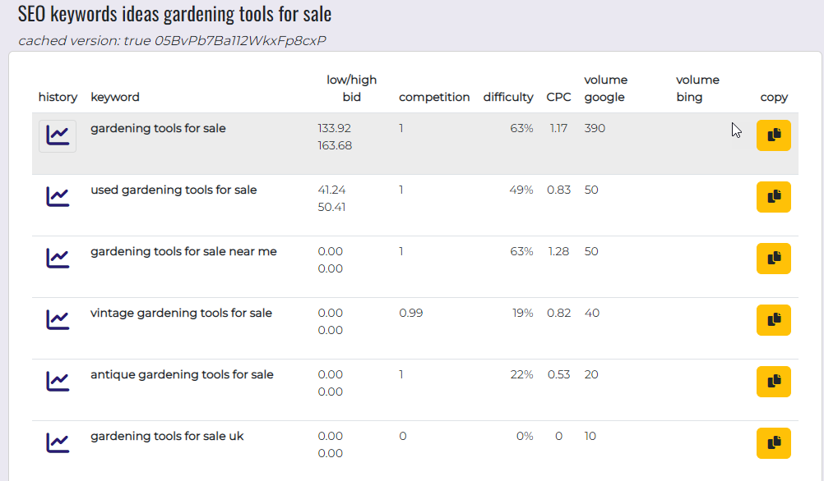This screenshot has width=824, height=481.
Task: Click the CPC column header
Action: coord(558,97)
